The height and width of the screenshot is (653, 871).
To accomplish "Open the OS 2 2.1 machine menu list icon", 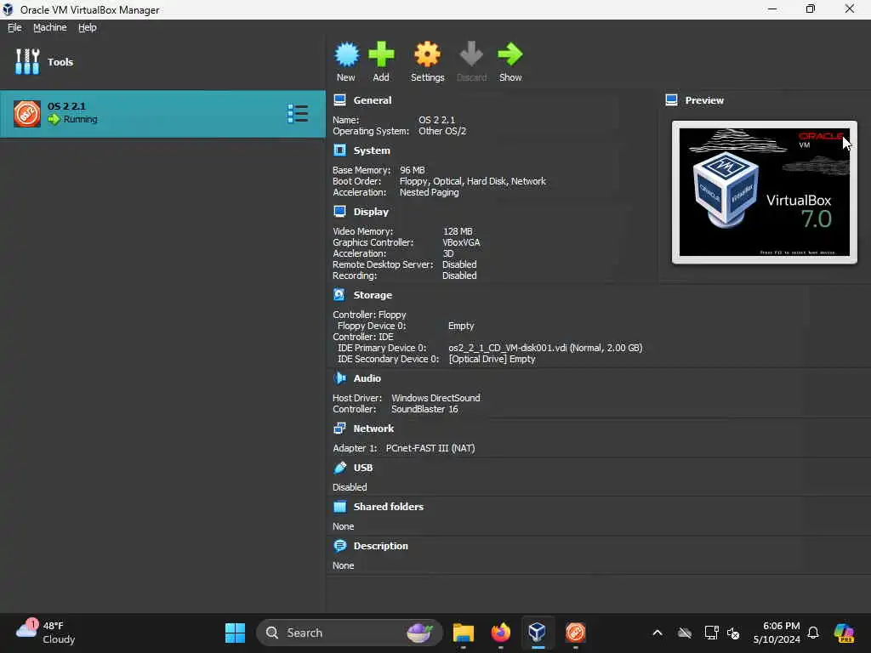I will point(298,114).
